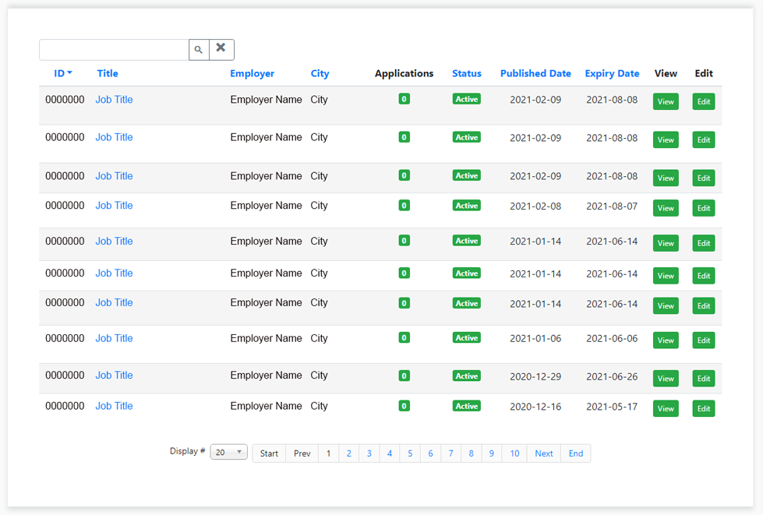
Task: Return to the Start page of results
Action: 268,453
